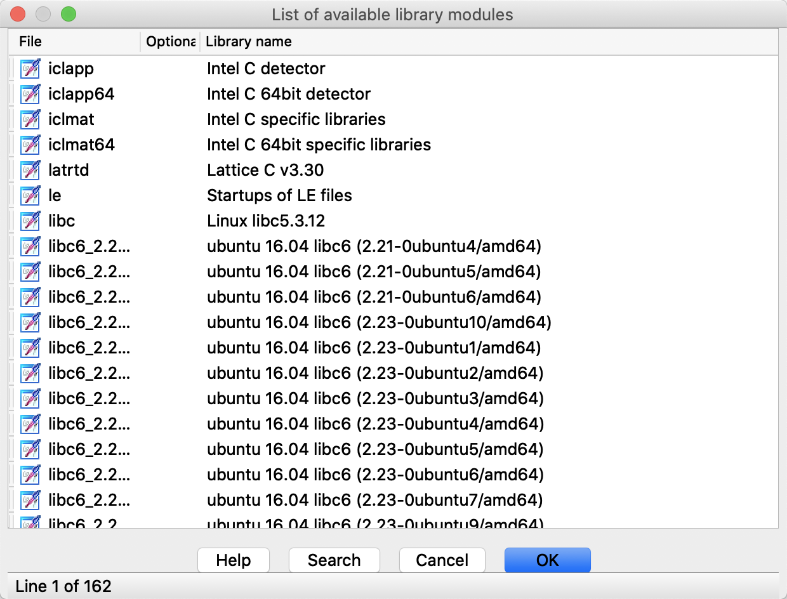
Task: Select ubuntu 16.04 libc6 (2.23-0ubuntu3/amd64)
Action: (375, 398)
